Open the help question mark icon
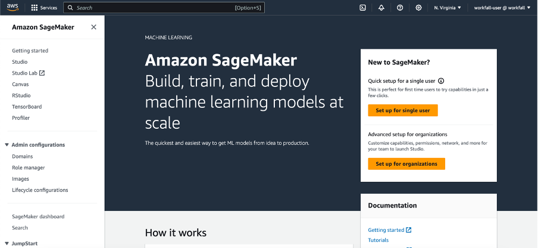This screenshot has height=248, width=538. click(400, 8)
